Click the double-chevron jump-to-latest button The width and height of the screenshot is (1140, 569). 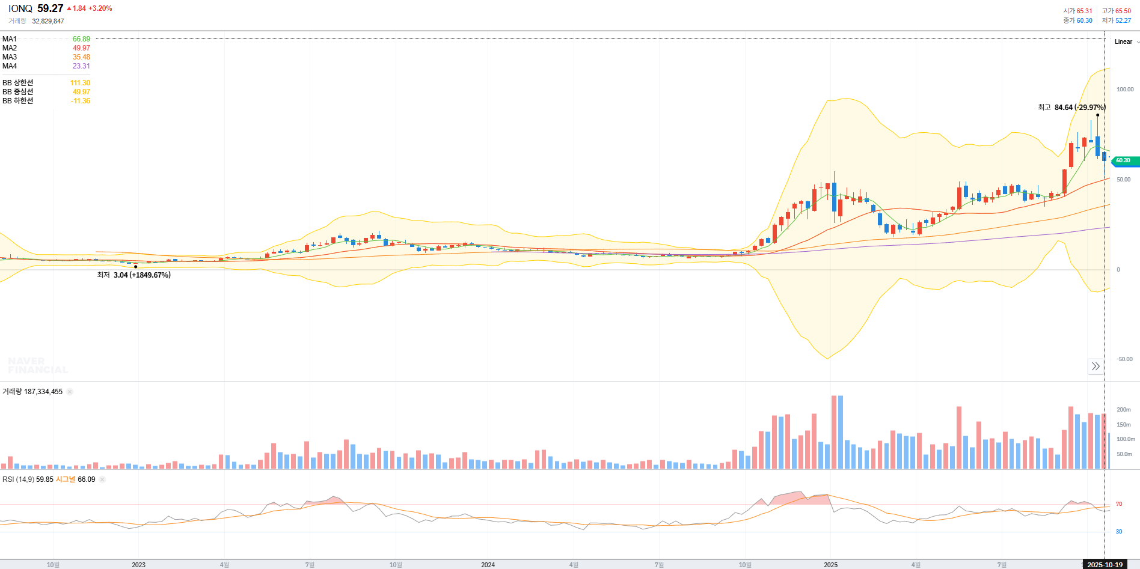1096,367
